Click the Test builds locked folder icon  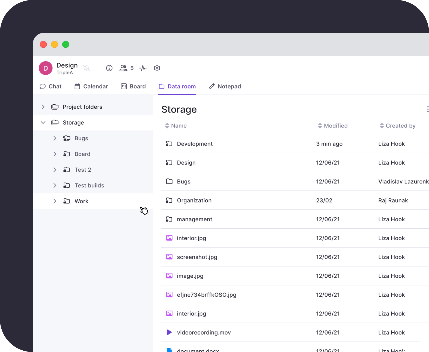[x=67, y=186]
